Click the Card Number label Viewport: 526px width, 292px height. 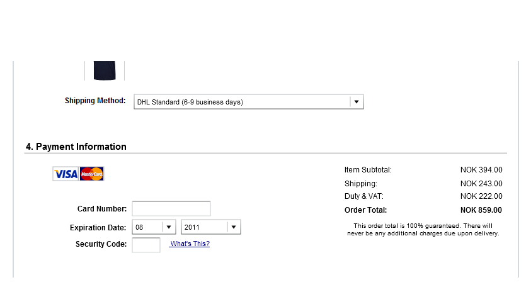(102, 209)
